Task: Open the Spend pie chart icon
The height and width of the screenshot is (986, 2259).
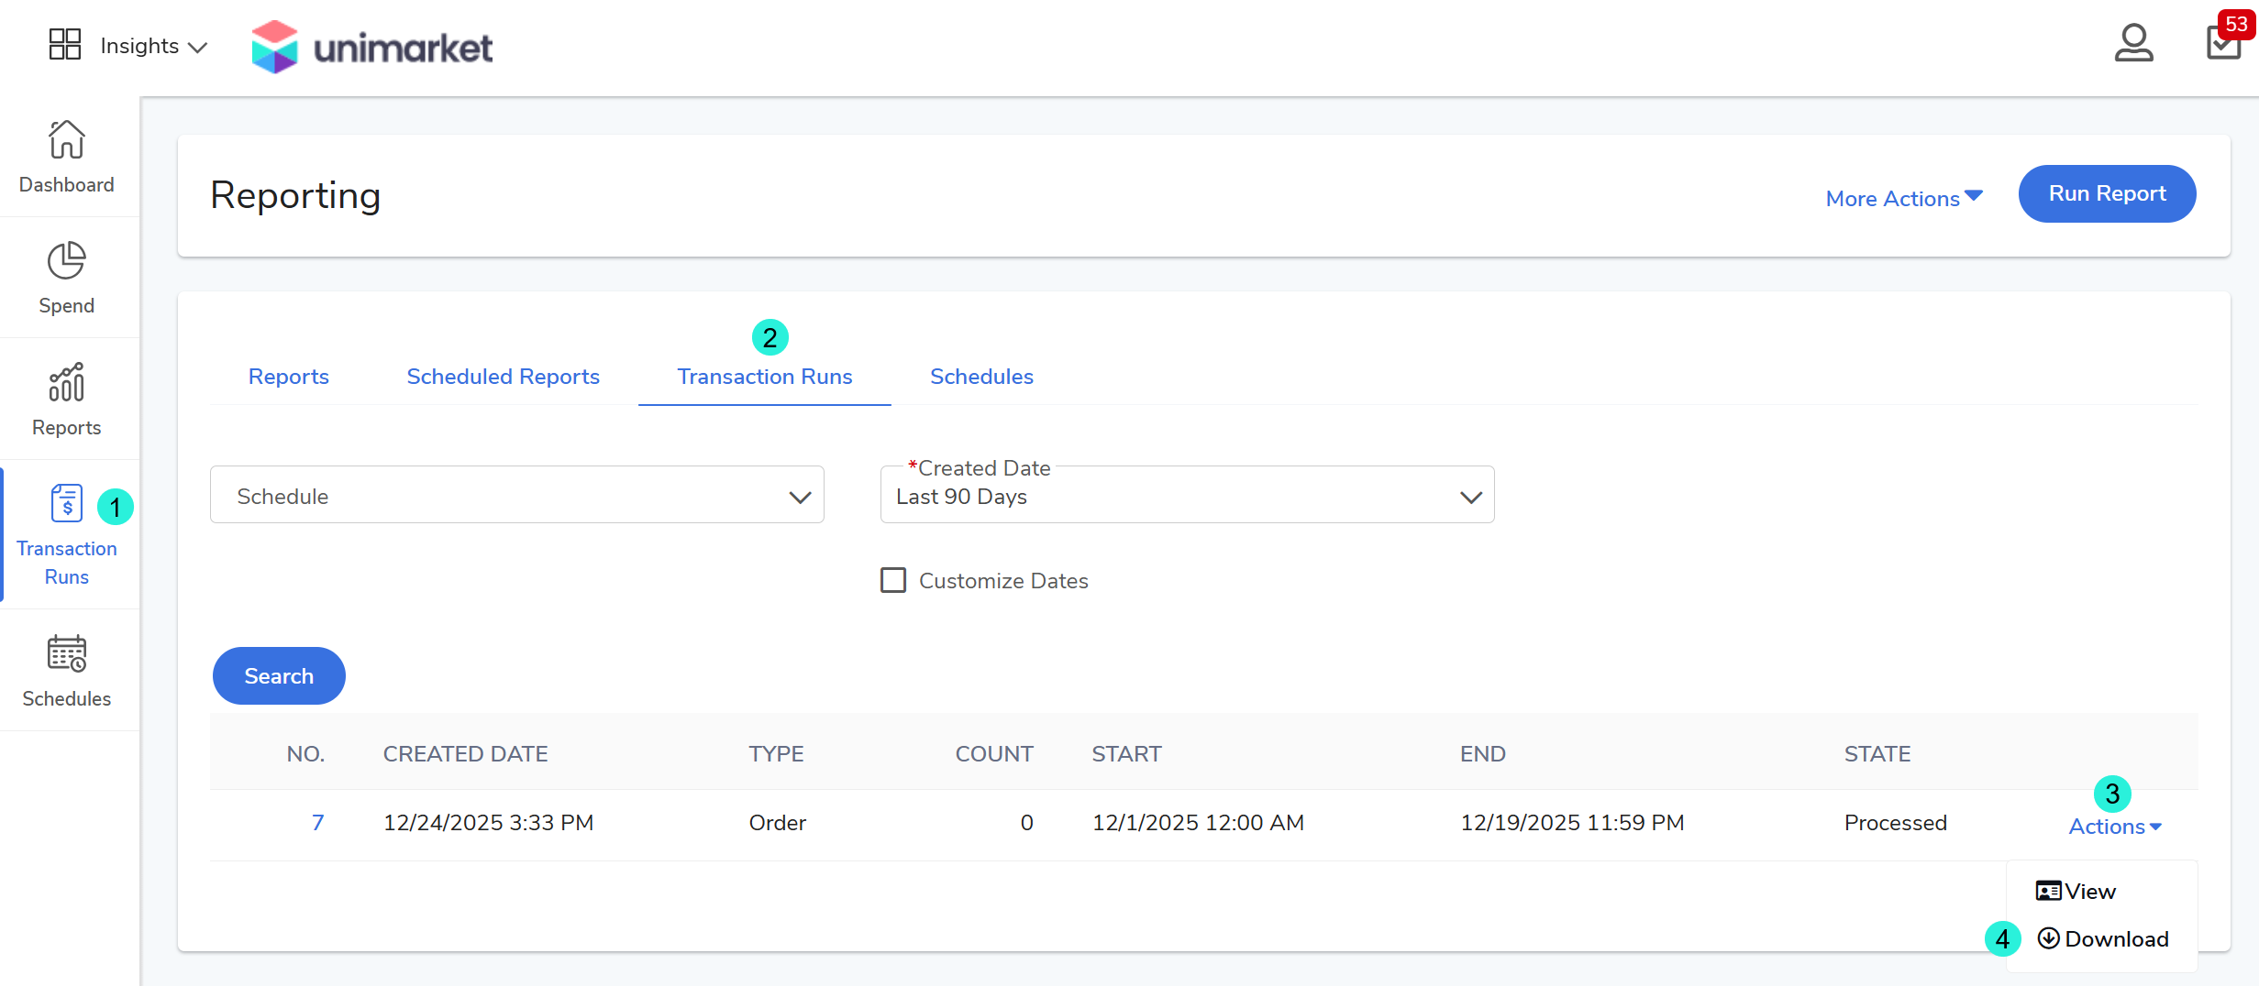Action: tap(66, 261)
